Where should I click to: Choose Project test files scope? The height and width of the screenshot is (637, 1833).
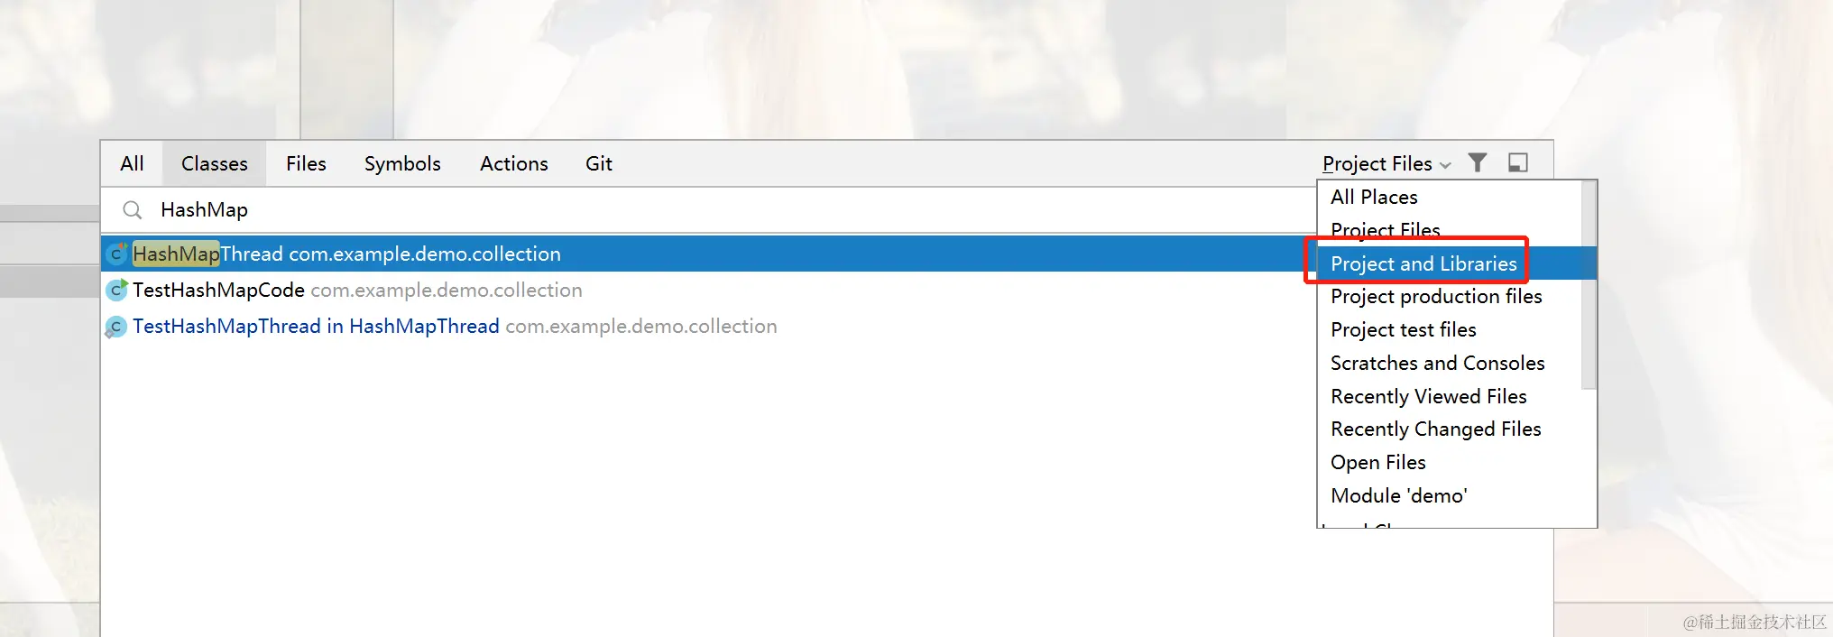coord(1451,329)
